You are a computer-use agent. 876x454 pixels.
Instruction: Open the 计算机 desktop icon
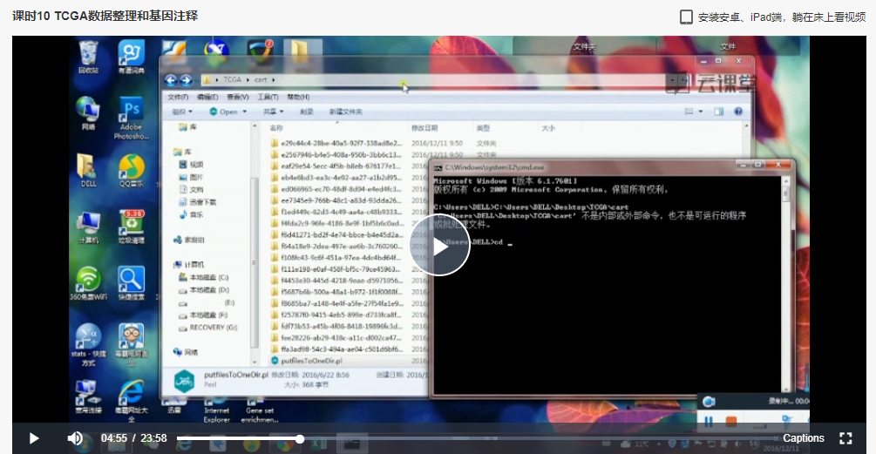(88, 227)
